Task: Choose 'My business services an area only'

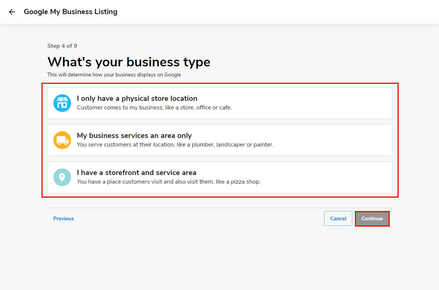Action: point(219,140)
